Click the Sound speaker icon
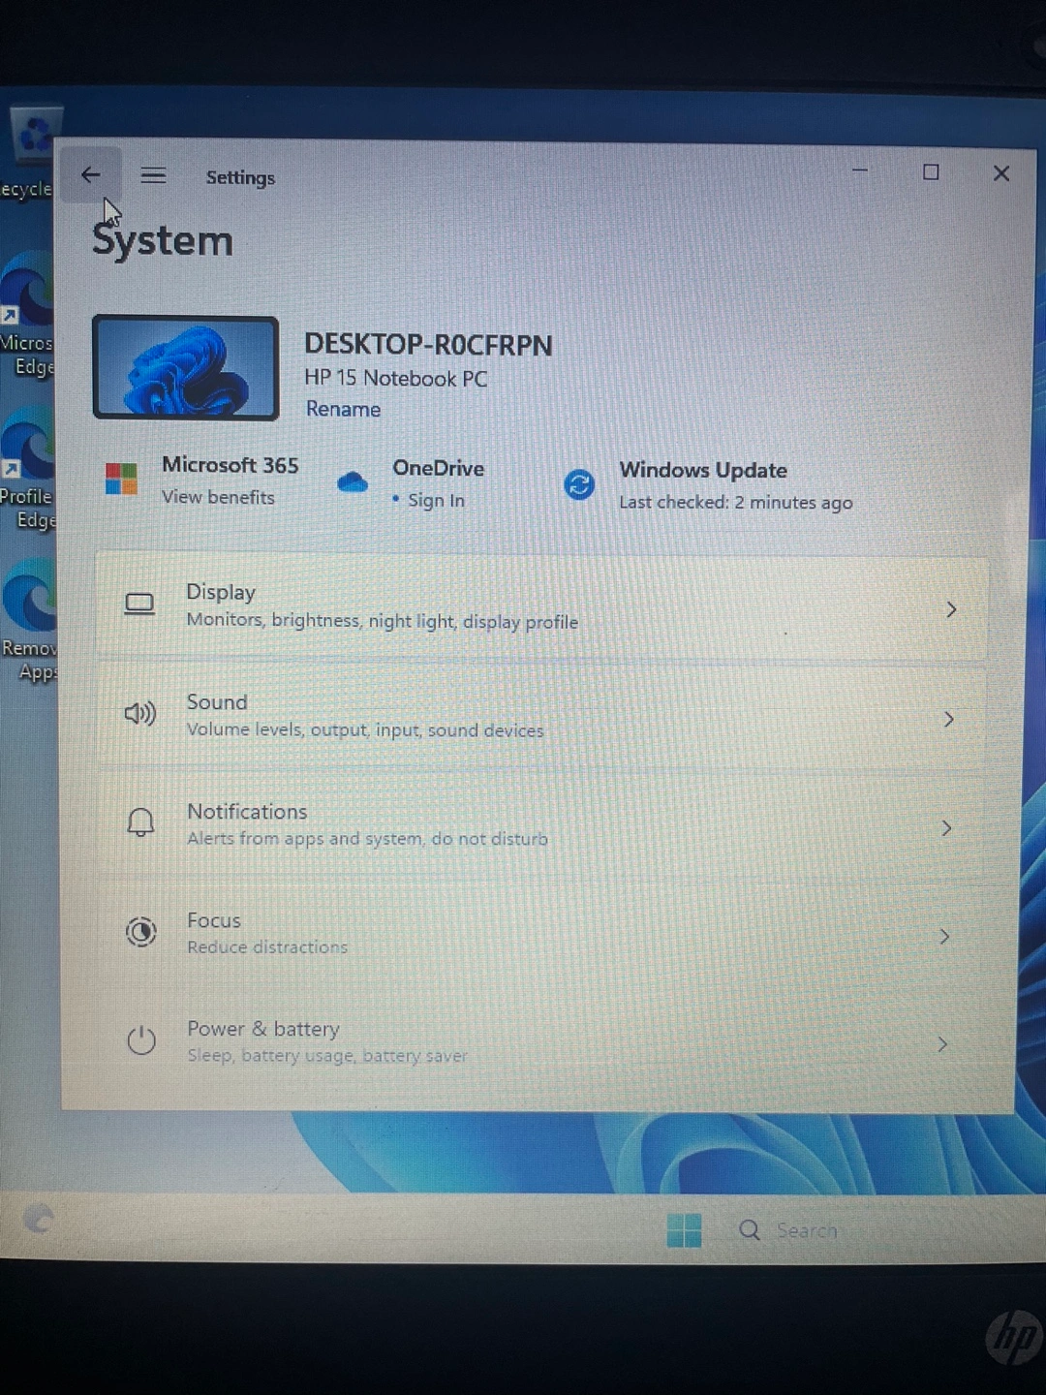This screenshot has height=1395, width=1046. [140, 714]
